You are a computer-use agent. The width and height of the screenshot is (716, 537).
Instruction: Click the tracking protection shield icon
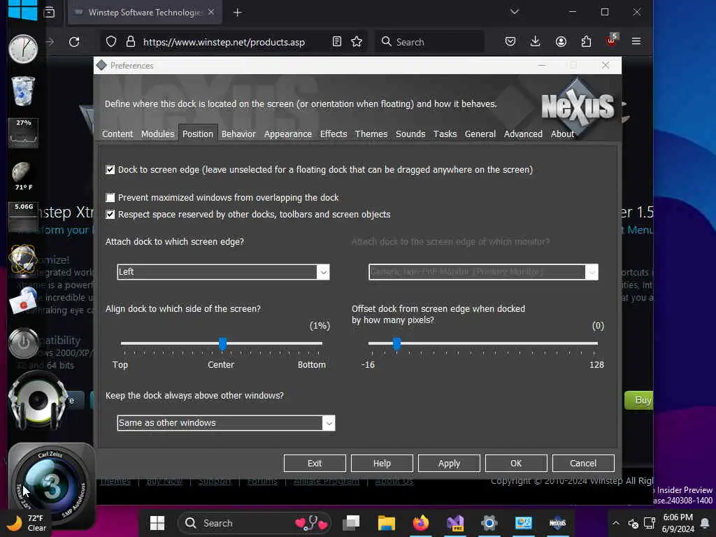point(111,42)
